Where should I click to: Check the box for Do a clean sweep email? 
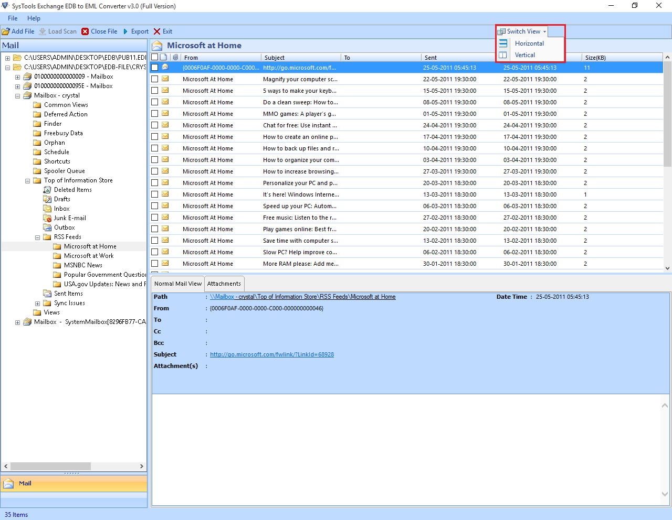click(154, 102)
